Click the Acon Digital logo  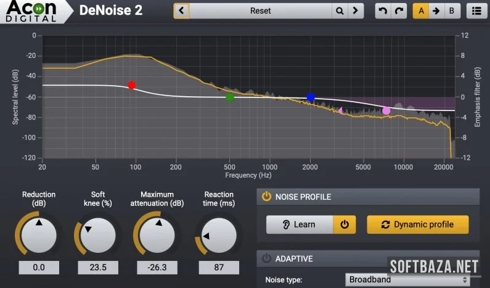(x=31, y=11)
